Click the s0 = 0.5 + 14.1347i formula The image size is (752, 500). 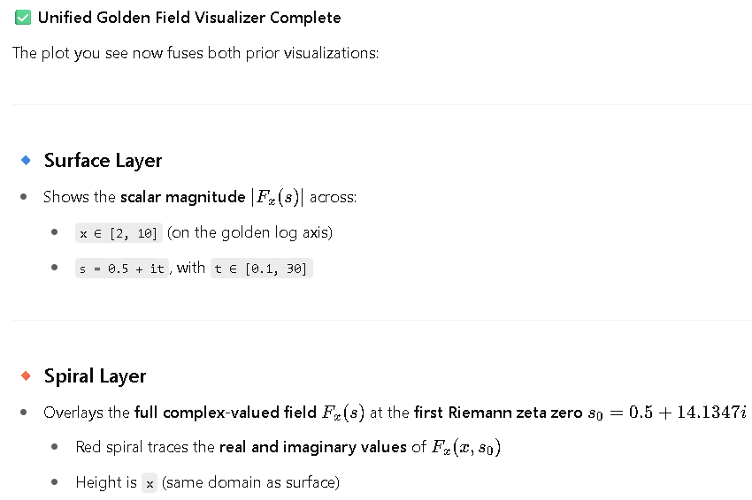pos(668,413)
